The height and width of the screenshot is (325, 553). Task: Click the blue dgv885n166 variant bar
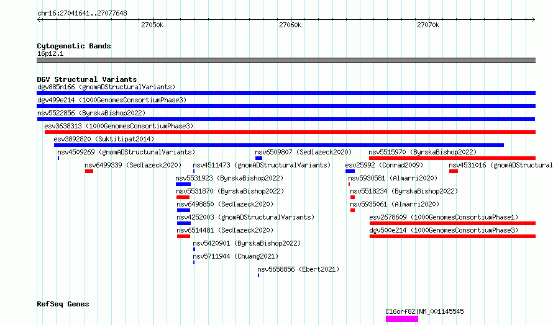[286, 93]
